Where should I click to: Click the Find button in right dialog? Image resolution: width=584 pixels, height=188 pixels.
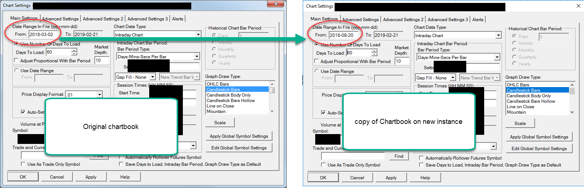(x=399, y=156)
